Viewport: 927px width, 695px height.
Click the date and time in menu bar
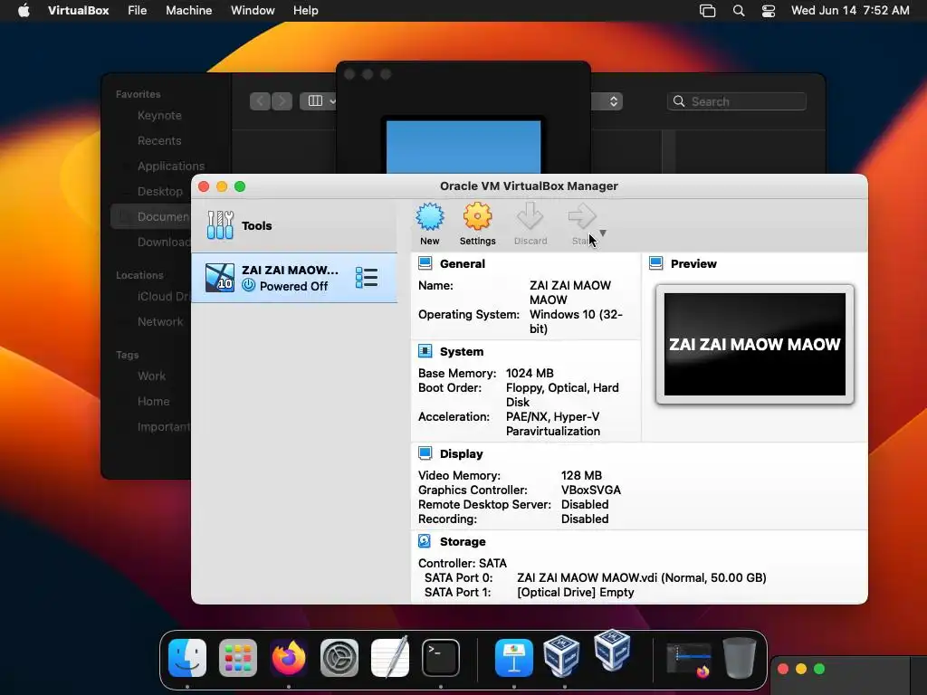(850, 11)
